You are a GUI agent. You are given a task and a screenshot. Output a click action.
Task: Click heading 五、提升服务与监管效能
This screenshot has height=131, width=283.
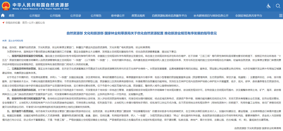click(21, 111)
